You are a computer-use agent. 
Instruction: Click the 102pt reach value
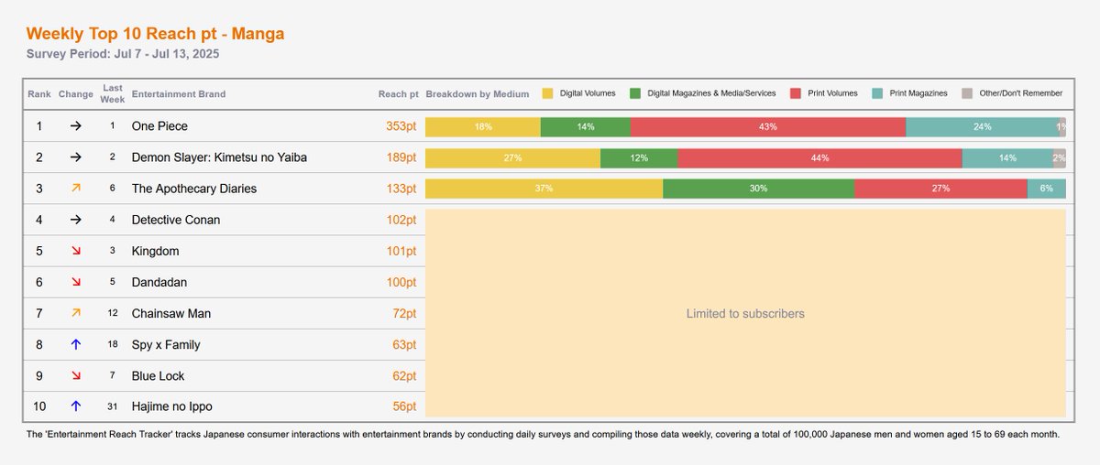(401, 220)
